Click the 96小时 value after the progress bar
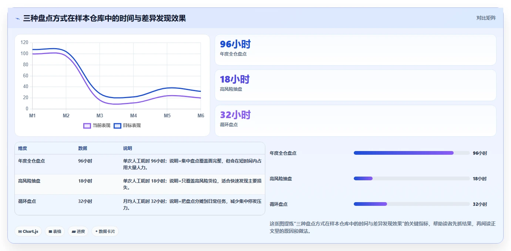Screen dimensions: 511x251 tap(480, 153)
